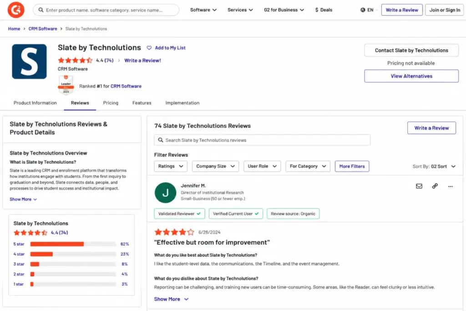Copy link icon on Jennifer M.'s review
This screenshot has width=466, height=311.
click(435, 186)
